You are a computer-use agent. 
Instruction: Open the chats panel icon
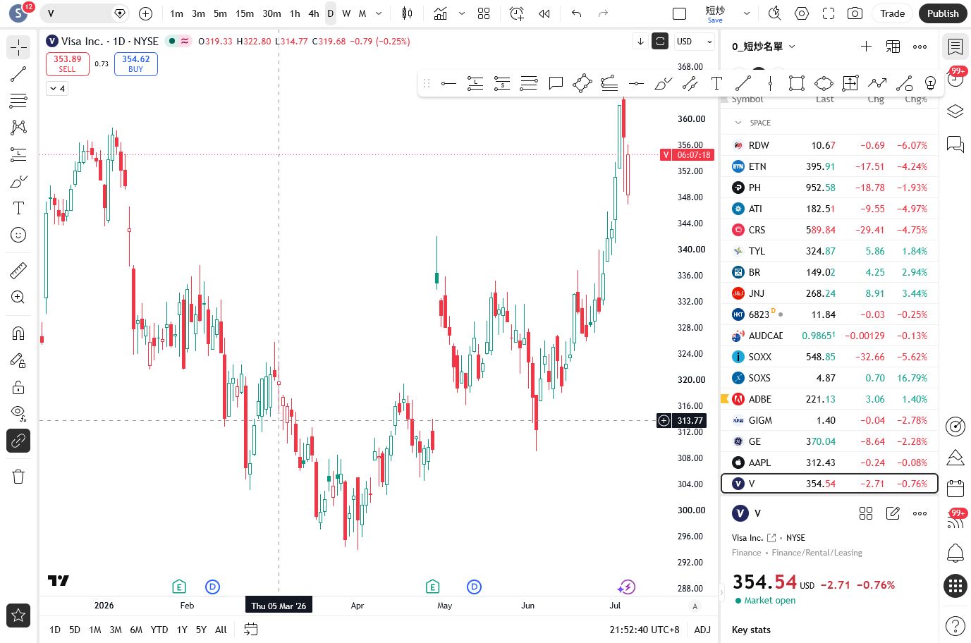tap(955, 145)
